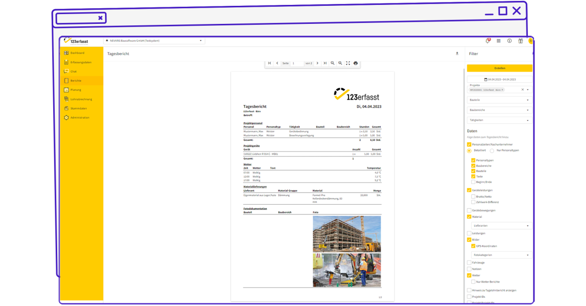The height and width of the screenshot is (306, 586).
Task: Click the gift icon in header
Action: (521, 41)
